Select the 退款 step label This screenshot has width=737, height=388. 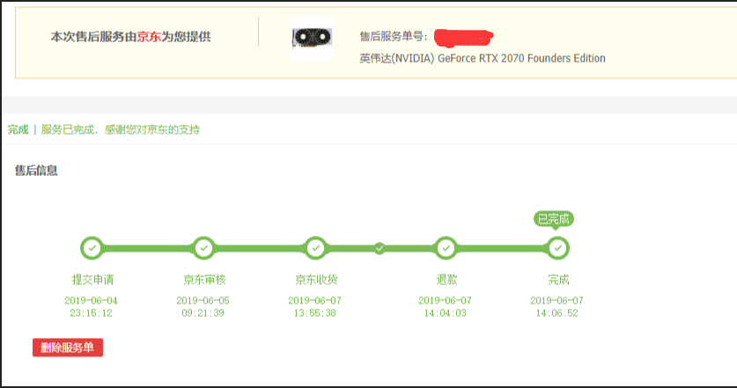pos(446,280)
